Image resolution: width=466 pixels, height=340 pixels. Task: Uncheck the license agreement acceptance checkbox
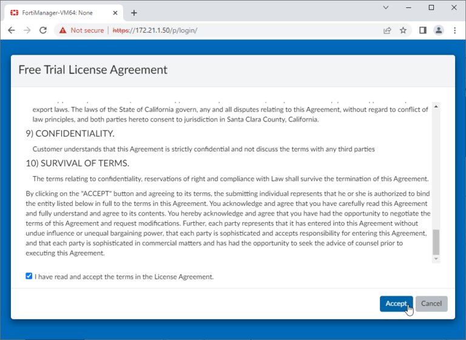29,276
